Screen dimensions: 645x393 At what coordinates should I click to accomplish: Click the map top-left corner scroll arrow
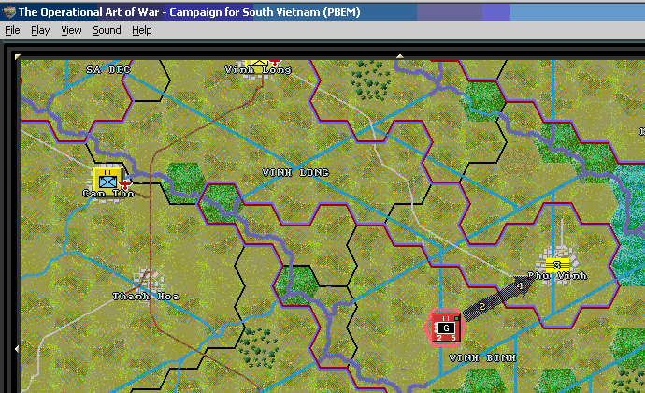17,56
